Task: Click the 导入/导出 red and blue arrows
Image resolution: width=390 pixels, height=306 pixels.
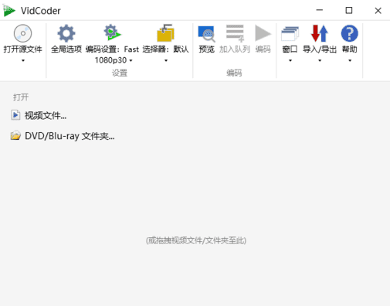Action: pos(320,33)
